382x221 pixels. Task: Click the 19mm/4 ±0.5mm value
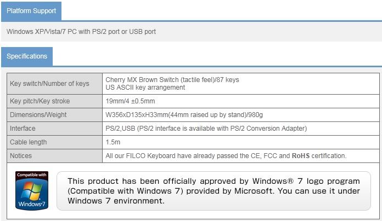130,101
